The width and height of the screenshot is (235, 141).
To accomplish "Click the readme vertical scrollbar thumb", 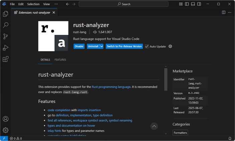I will click(166, 80).
